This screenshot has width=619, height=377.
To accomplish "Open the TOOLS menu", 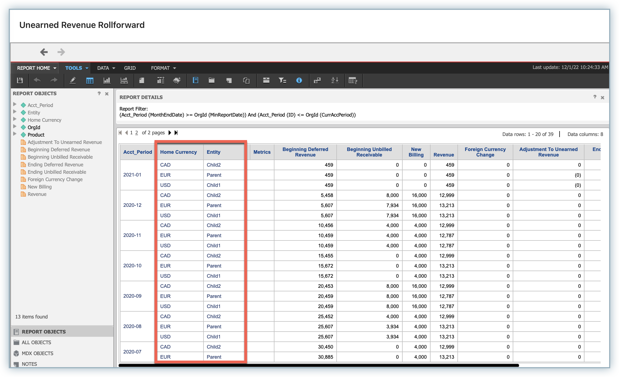I will pyautogui.click(x=77, y=68).
